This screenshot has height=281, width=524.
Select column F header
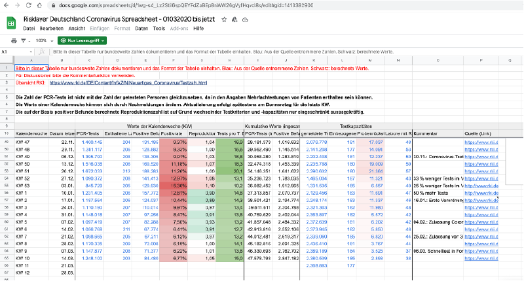click(174, 60)
